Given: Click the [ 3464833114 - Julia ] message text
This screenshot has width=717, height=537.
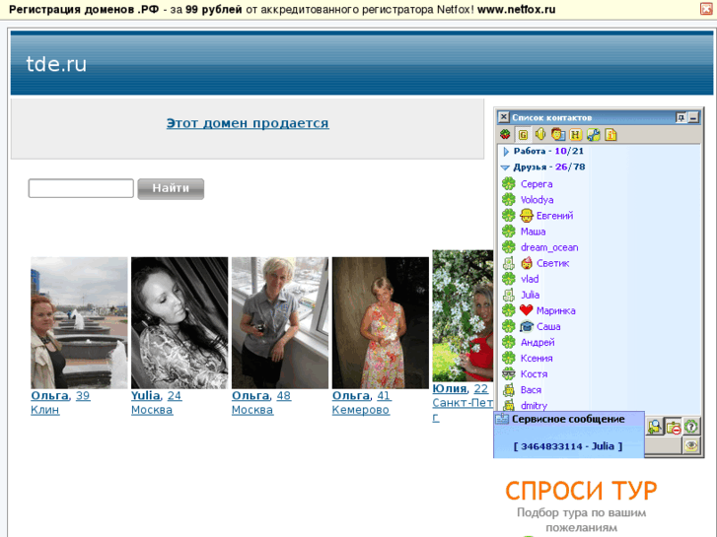Looking at the screenshot, I should tap(568, 446).
